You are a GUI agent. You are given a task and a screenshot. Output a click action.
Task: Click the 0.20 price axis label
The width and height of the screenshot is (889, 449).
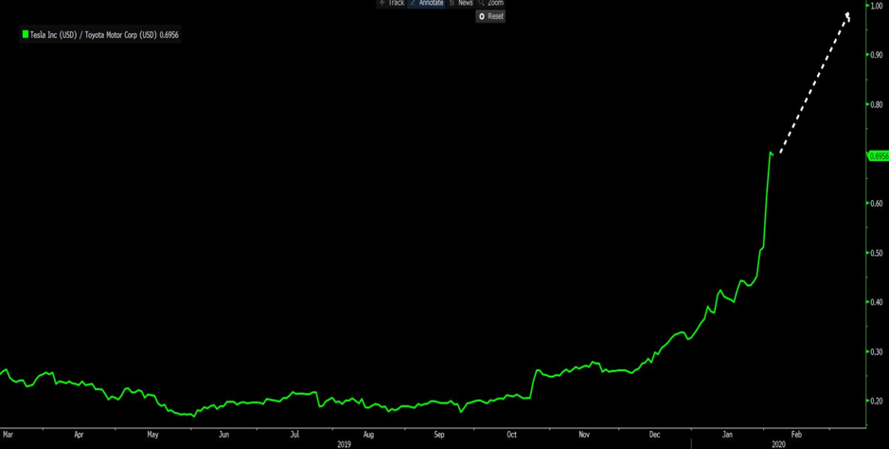click(x=877, y=401)
